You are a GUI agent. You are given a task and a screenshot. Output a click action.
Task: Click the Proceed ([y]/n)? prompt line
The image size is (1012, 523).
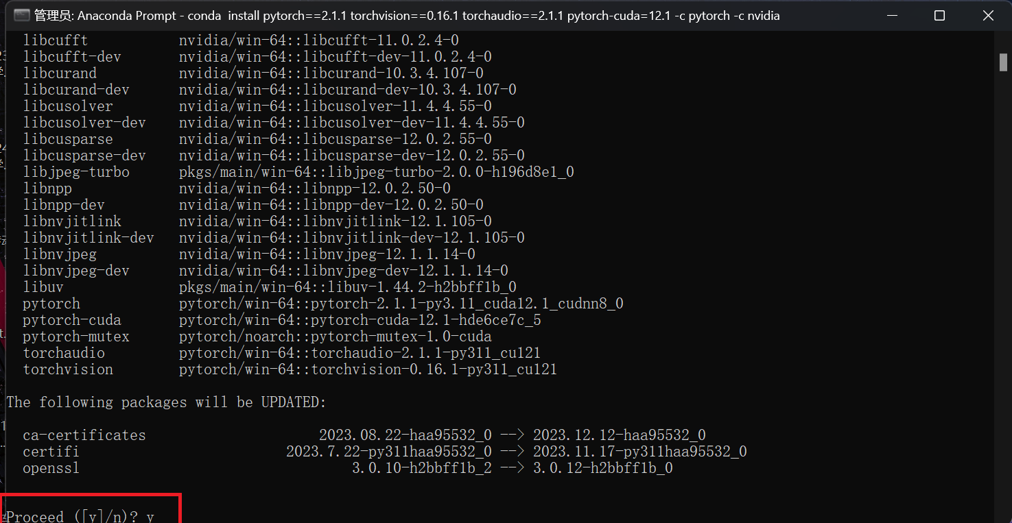80,516
